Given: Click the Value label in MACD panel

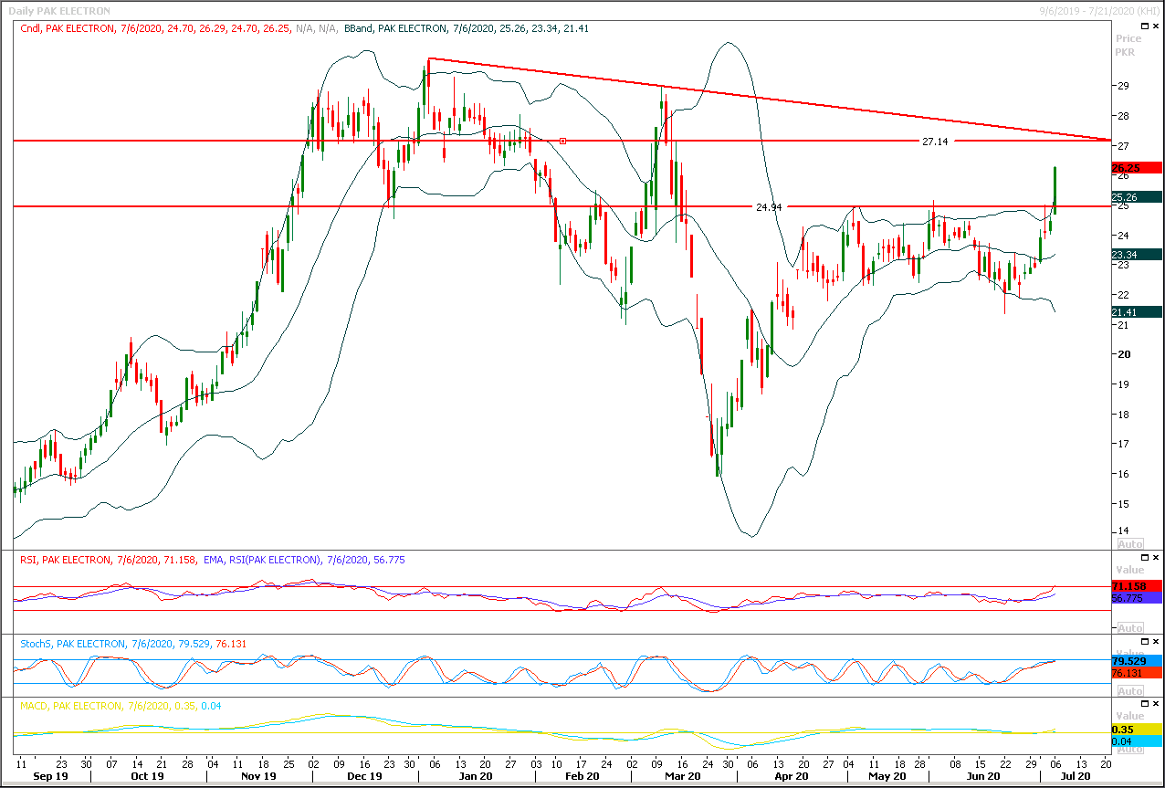Looking at the screenshot, I should click(x=1129, y=716).
